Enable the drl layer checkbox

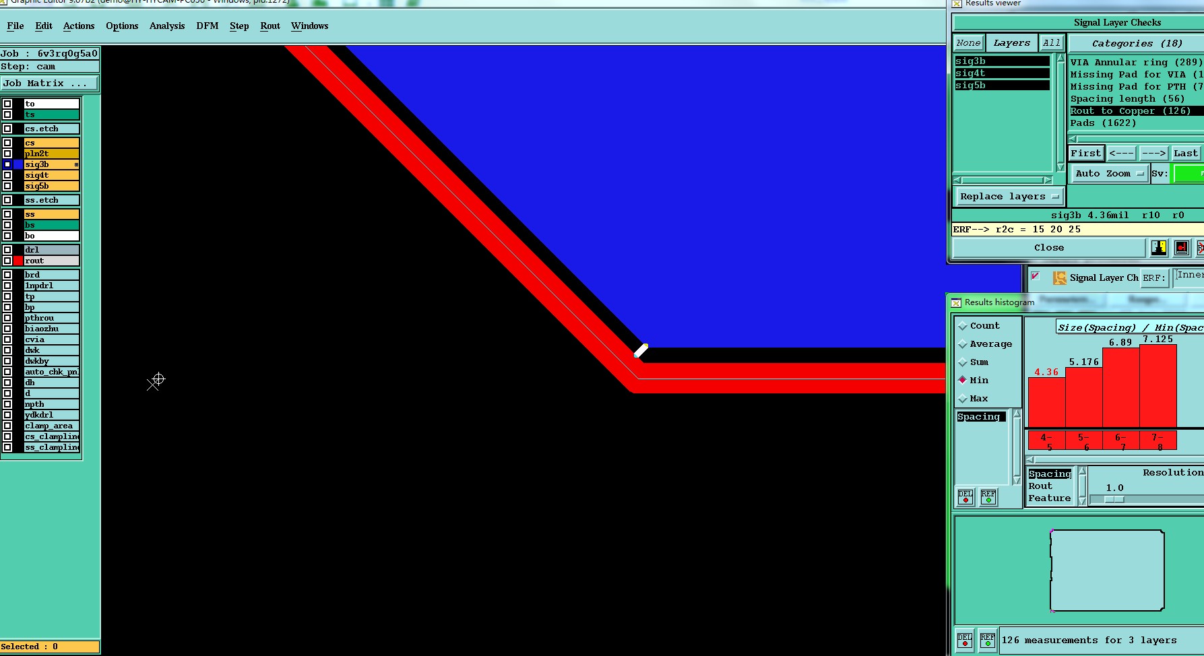pos(7,250)
